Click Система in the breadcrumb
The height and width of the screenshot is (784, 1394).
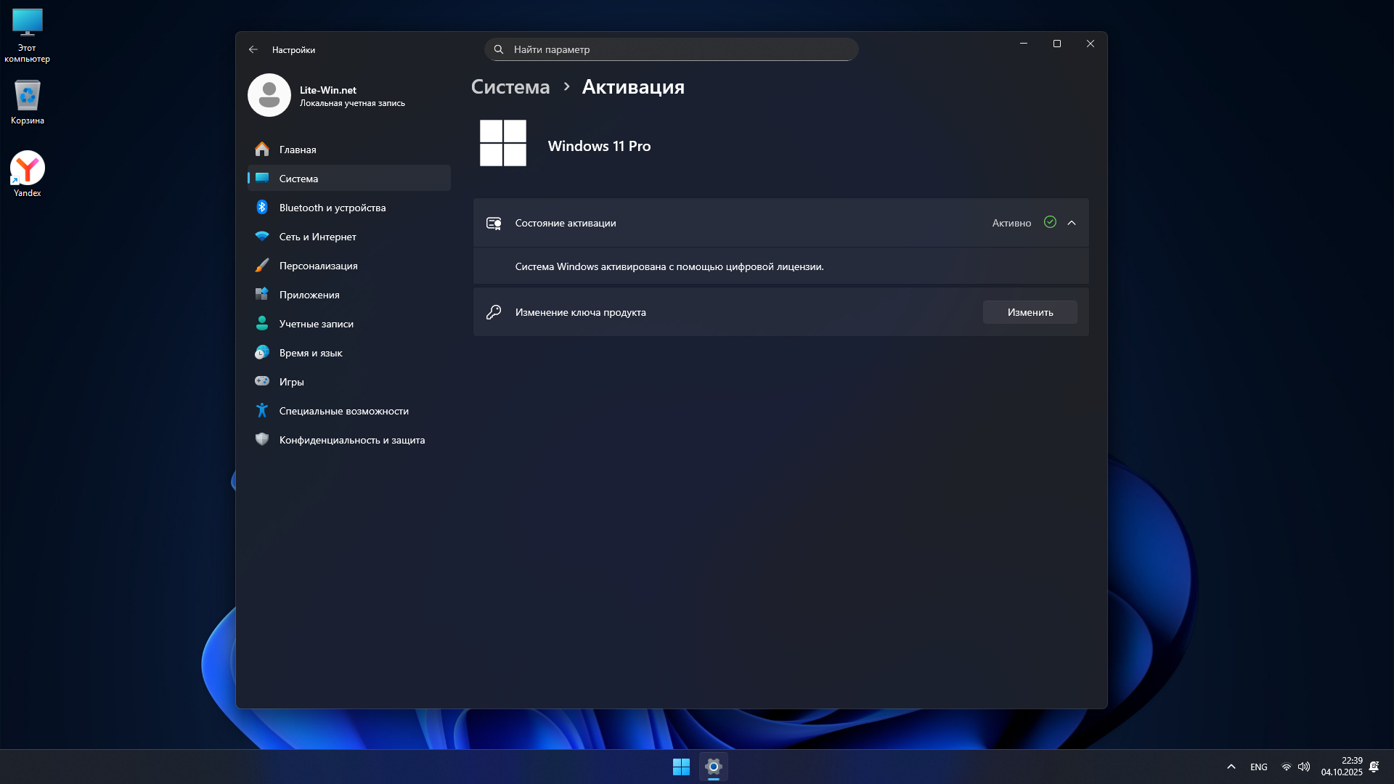(x=510, y=87)
